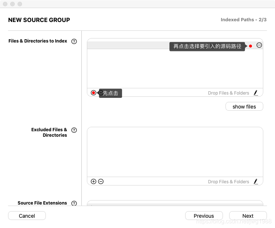Click the Source File Extensions list box
This screenshot has height=228, width=275.
[175, 203]
